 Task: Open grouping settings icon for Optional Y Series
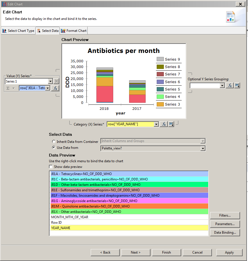pos(237,85)
